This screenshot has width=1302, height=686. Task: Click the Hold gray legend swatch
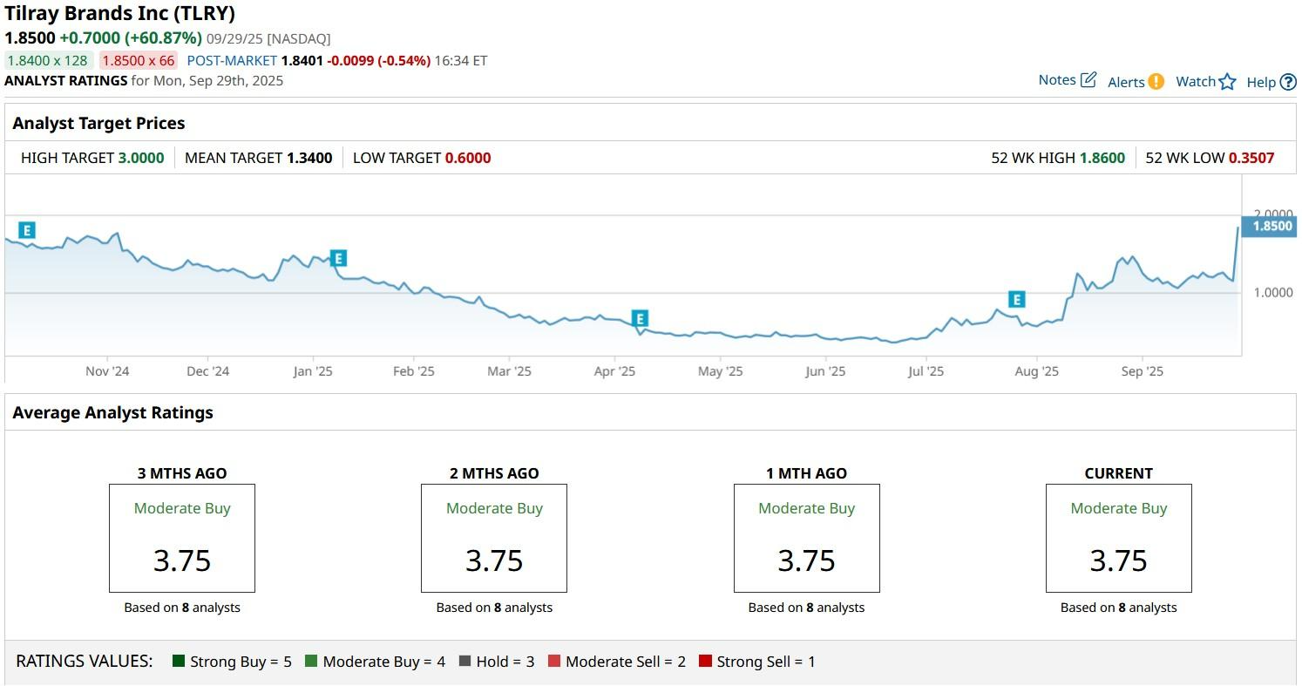[465, 662]
